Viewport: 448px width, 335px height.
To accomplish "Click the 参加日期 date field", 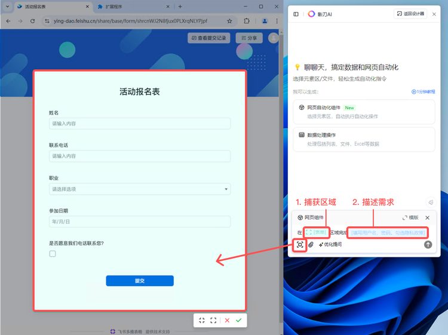I will click(x=140, y=222).
